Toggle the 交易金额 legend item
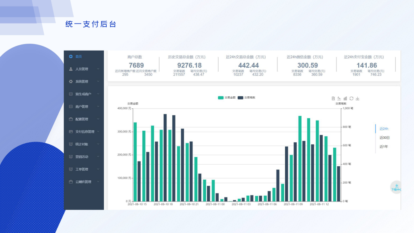This screenshot has height=233, width=414. pyautogui.click(x=225, y=97)
